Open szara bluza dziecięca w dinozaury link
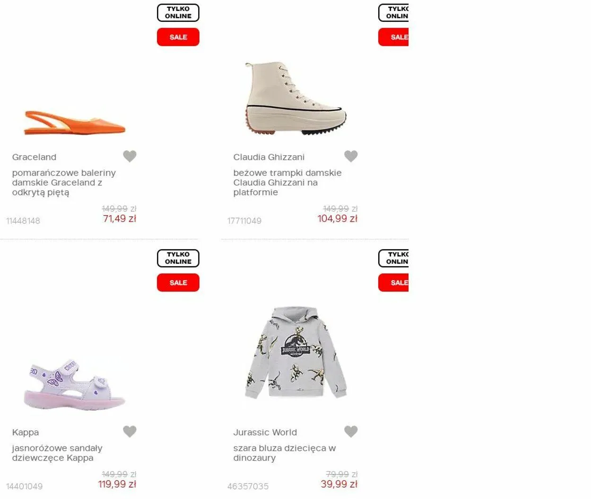Image resolution: width=591 pixels, height=499 pixels. pos(285,453)
